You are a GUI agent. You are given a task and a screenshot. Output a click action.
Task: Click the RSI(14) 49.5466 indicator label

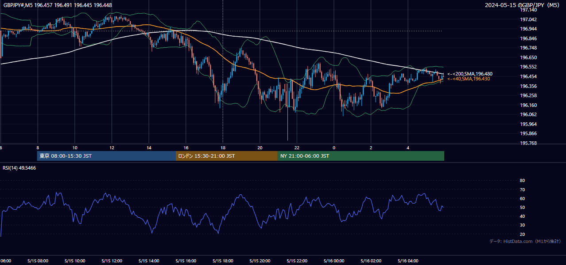(x=19, y=168)
